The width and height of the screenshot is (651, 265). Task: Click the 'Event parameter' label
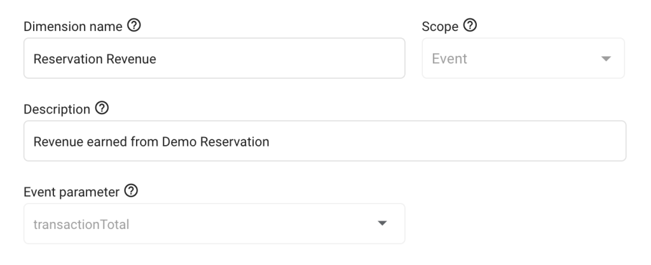point(71,192)
